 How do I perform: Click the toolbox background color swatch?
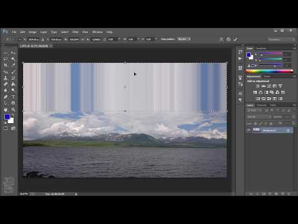(11, 121)
